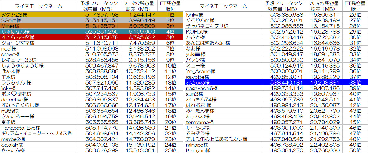Select the 517,897,153 capacity value cell

click(102, 15)
